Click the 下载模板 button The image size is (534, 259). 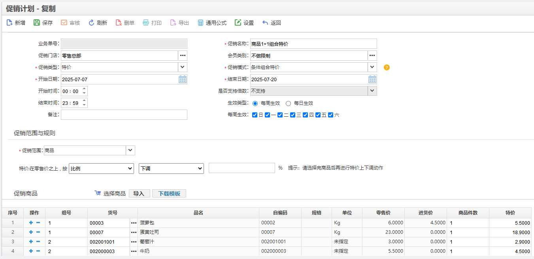coord(169,194)
